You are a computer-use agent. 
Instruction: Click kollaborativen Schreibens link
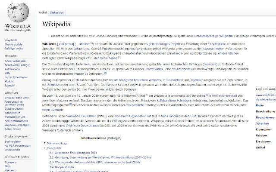(x=174, y=101)
